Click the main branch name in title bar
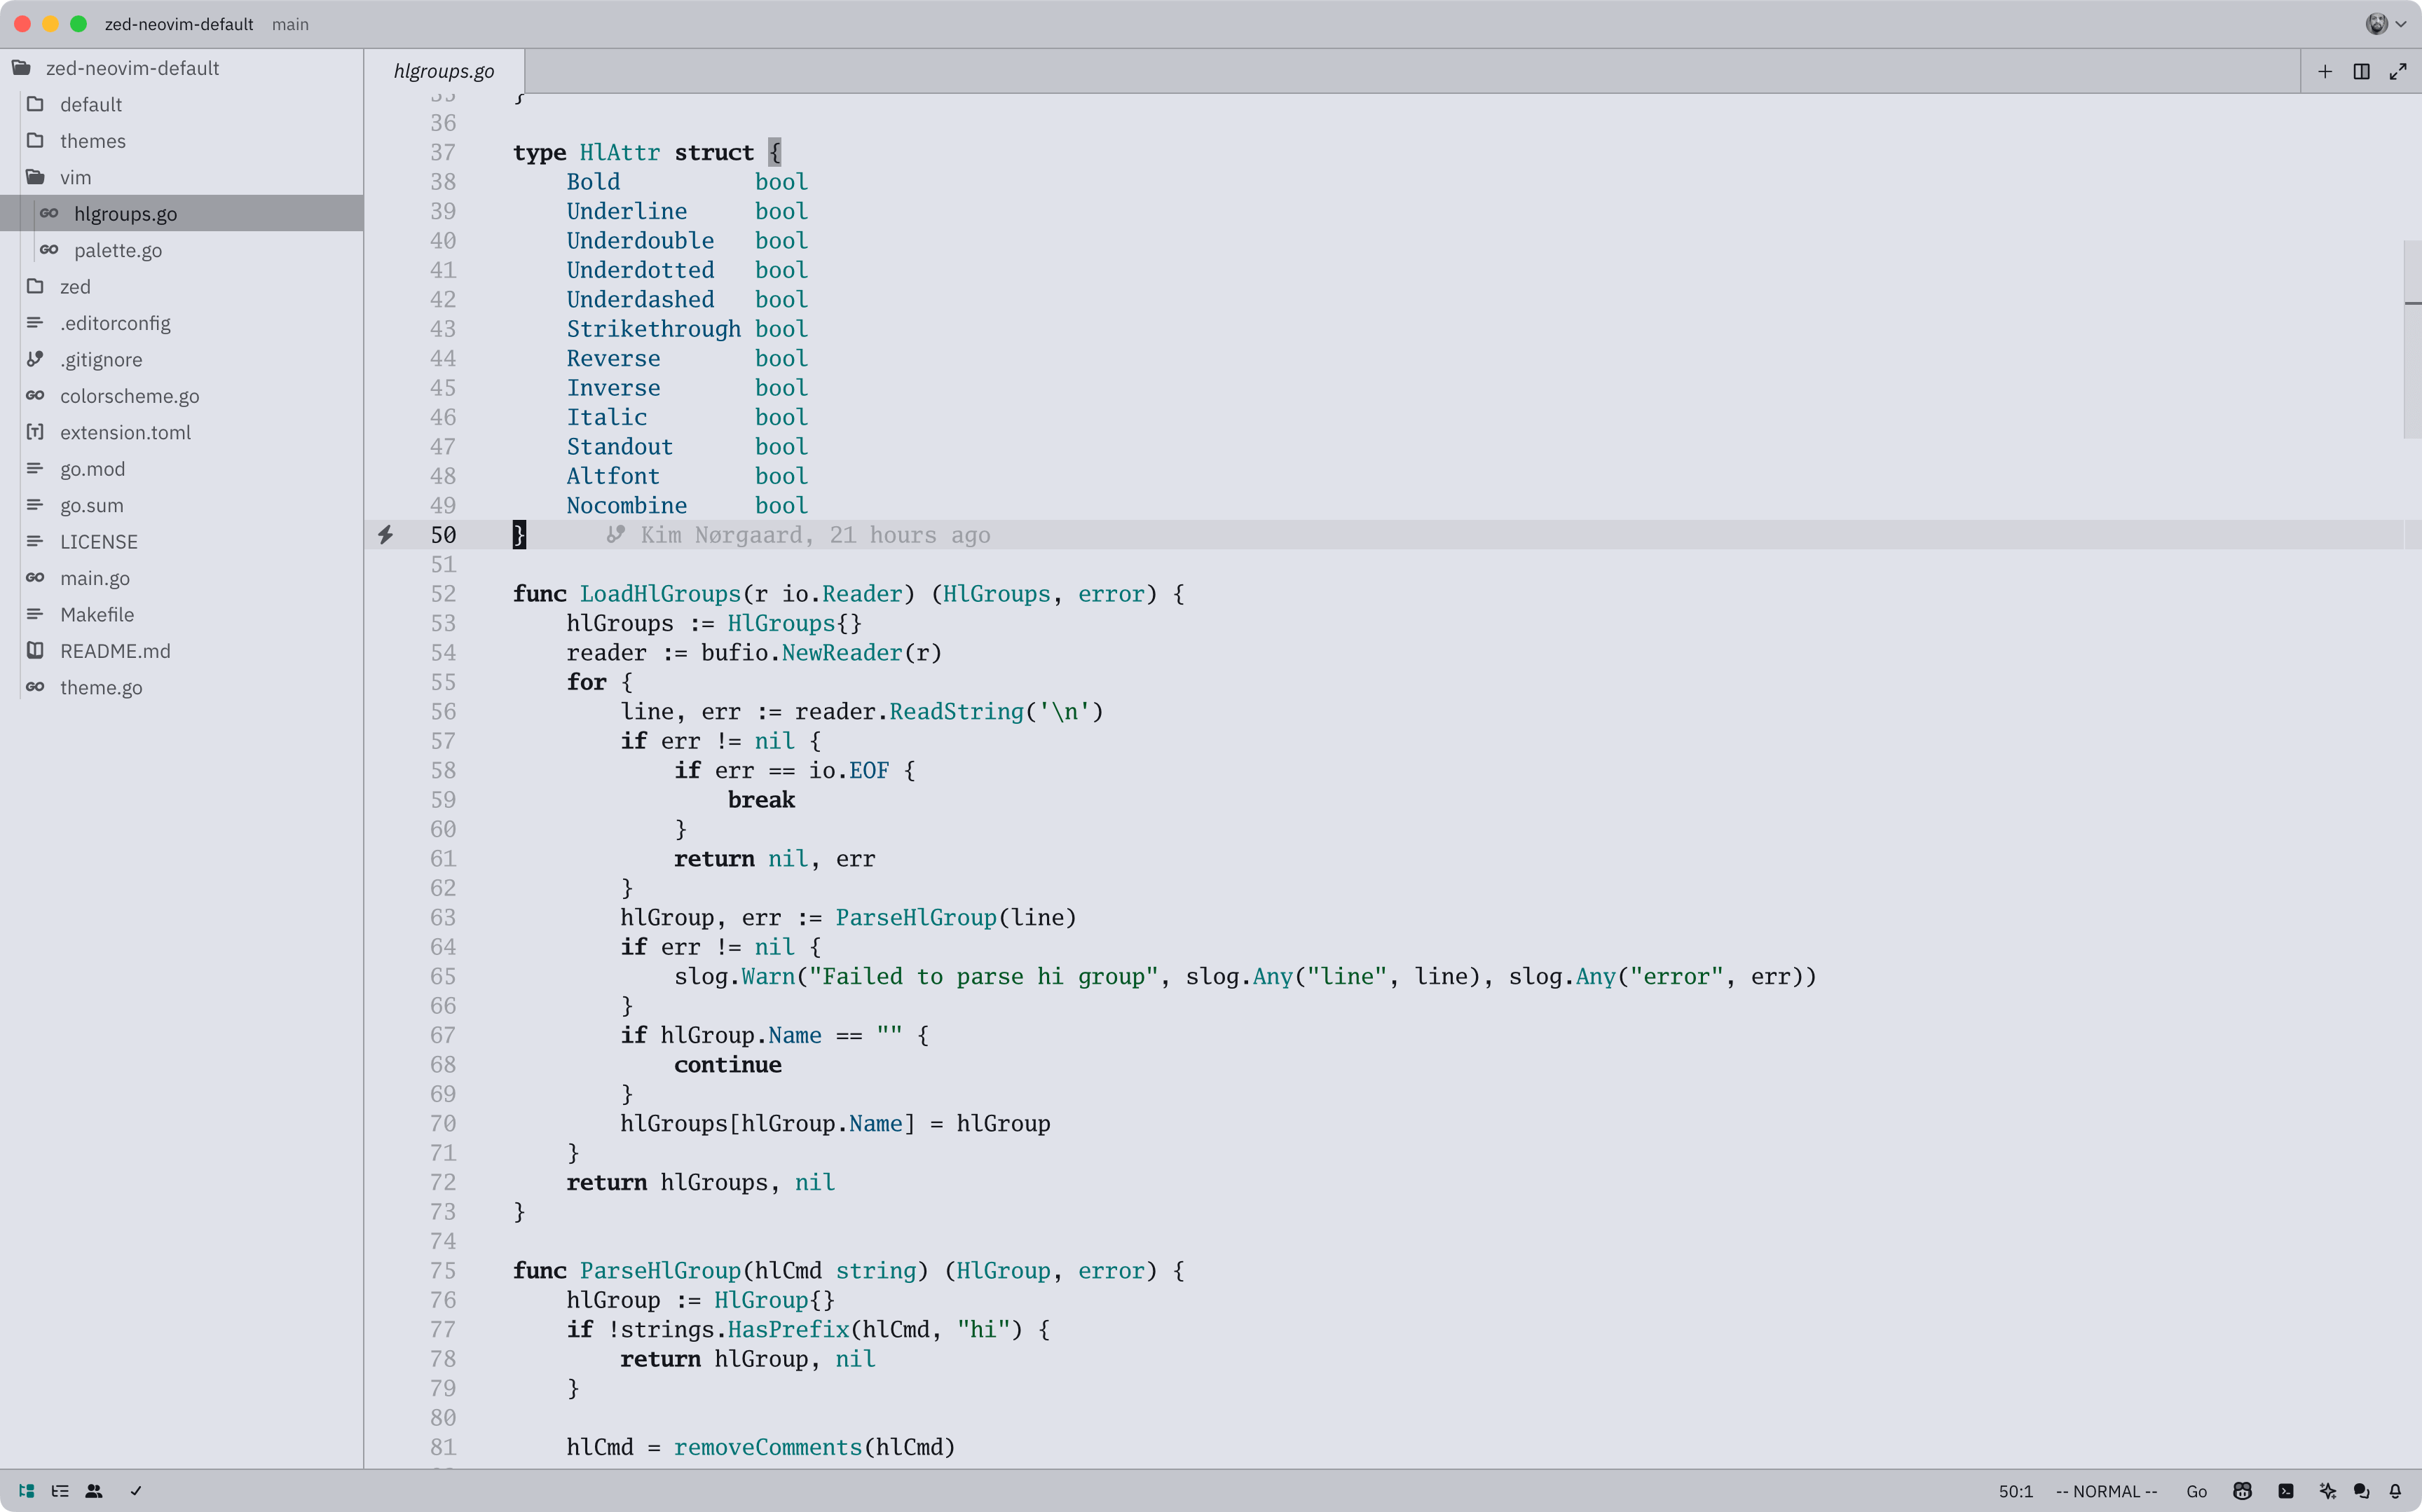 (290, 24)
